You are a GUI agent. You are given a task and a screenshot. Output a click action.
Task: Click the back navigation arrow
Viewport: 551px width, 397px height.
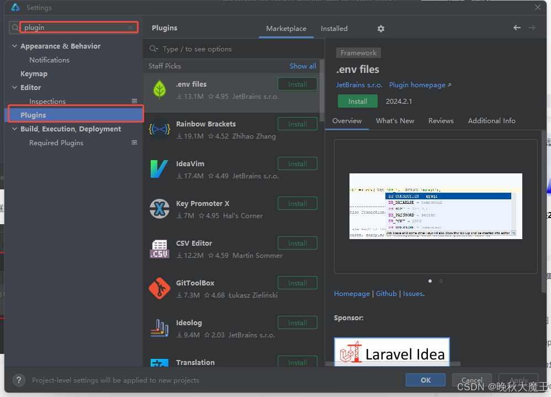click(x=517, y=28)
